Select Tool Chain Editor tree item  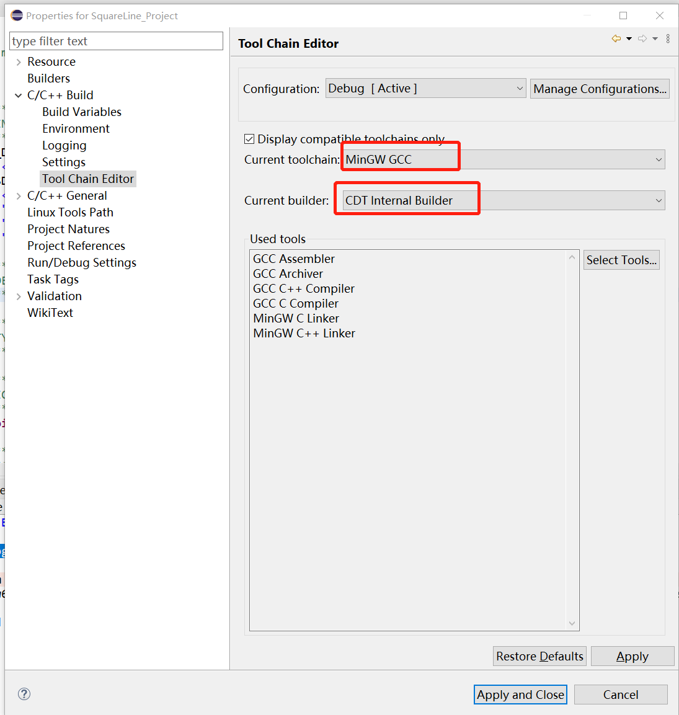(x=88, y=179)
